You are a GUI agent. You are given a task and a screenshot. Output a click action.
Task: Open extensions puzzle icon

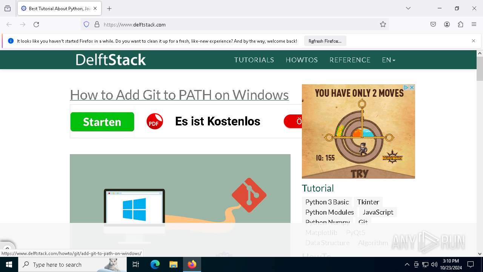tap(460, 25)
